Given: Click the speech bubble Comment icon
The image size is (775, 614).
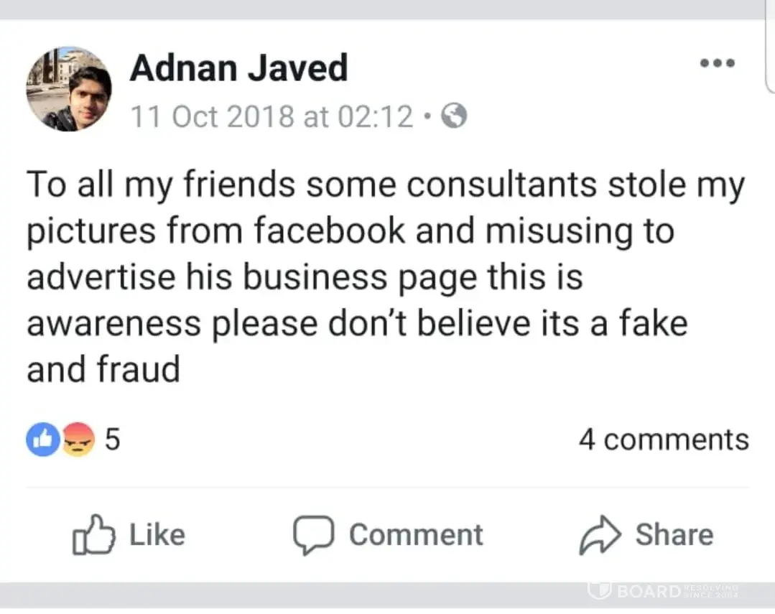Looking at the screenshot, I should tap(313, 536).
